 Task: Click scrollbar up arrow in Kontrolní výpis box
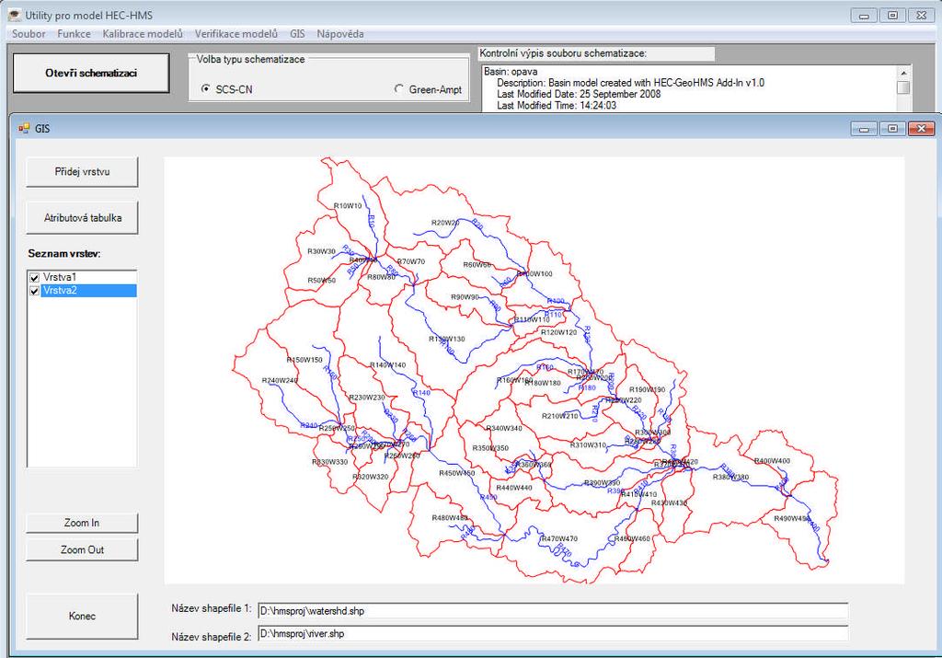(x=903, y=73)
